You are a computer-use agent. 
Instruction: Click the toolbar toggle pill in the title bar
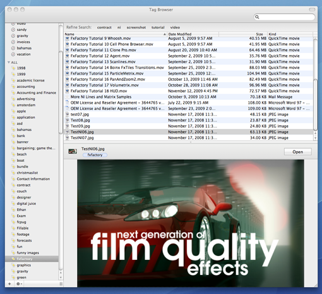click(x=312, y=9)
